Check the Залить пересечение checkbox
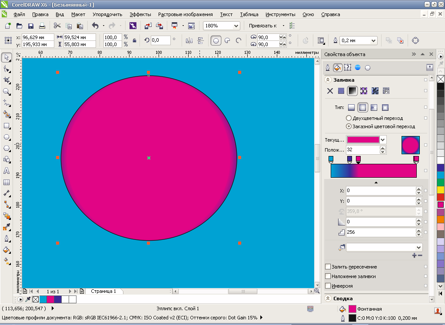 [x=328, y=267]
